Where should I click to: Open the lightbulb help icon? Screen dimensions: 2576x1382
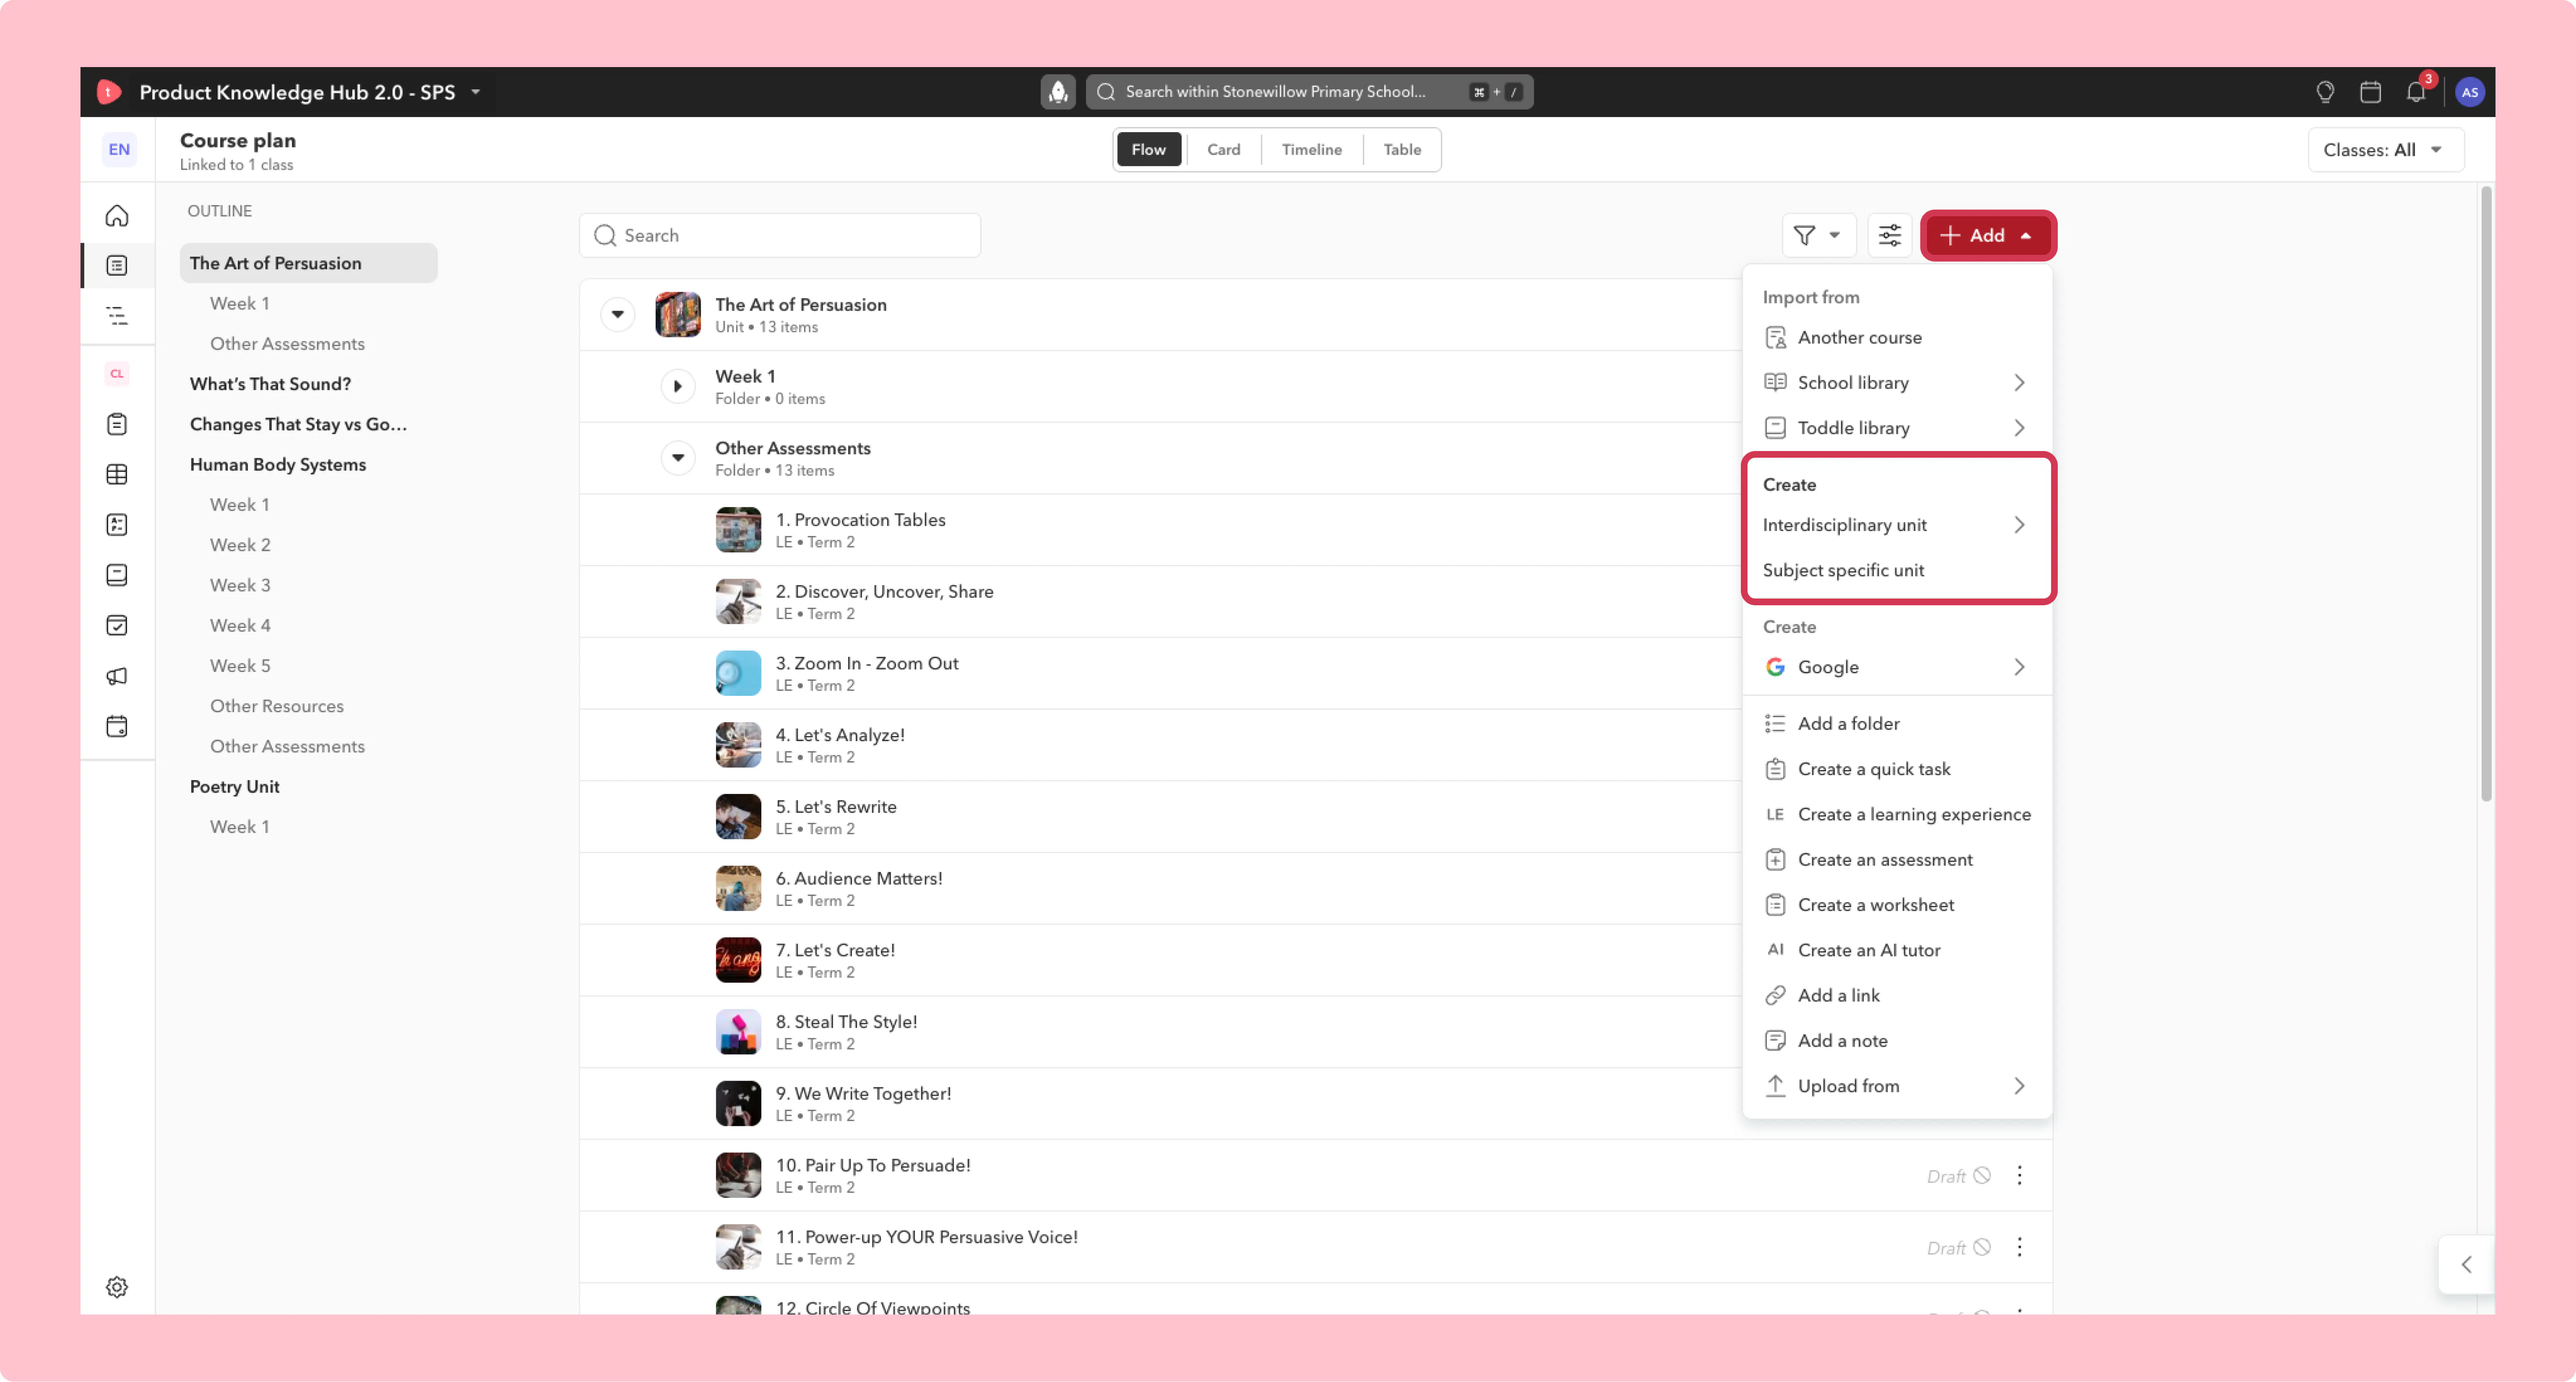(x=2325, y=92)
